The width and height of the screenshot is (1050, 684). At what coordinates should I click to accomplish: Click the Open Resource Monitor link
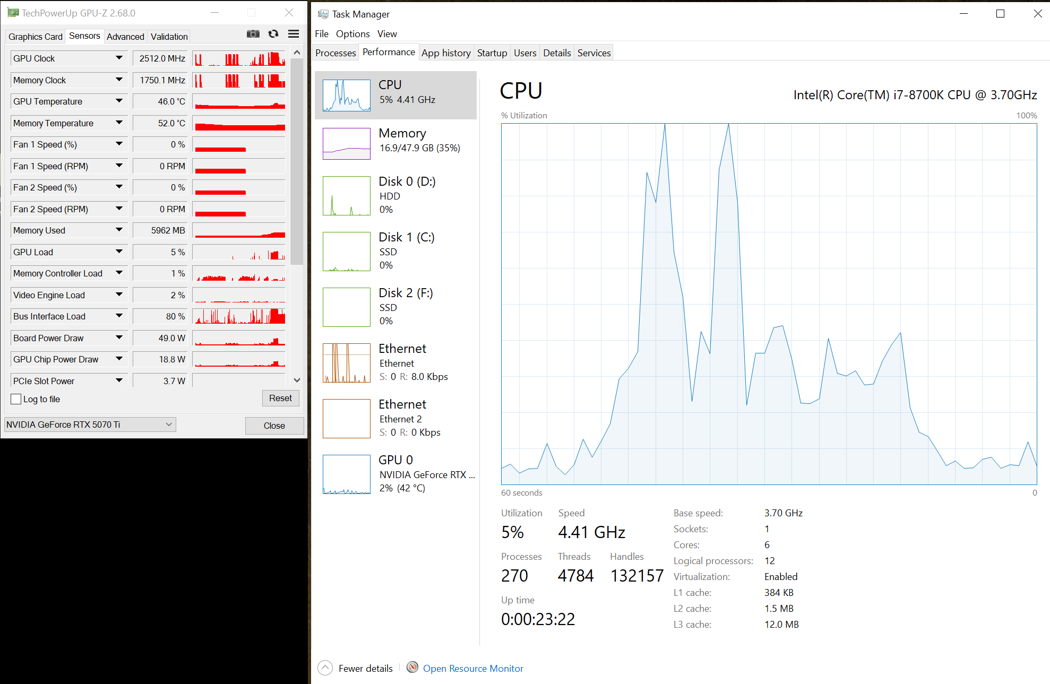[473, 669]
